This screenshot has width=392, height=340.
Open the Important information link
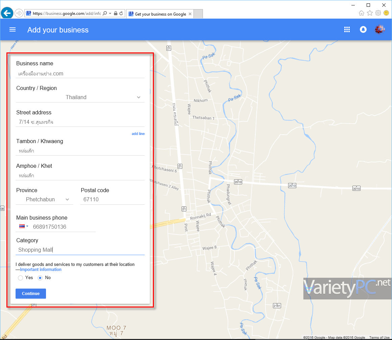click(40, 269)
